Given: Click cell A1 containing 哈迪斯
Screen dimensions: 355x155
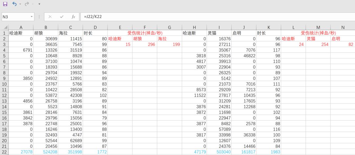Looking at the screenshot, I should coord(21,33).
